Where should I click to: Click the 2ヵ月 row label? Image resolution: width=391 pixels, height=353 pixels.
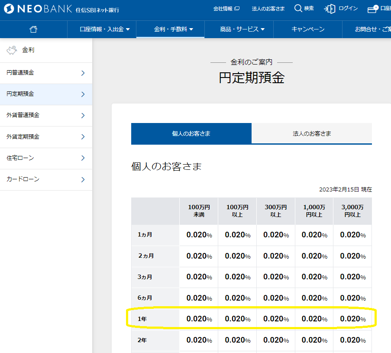[x=146, y=256]
